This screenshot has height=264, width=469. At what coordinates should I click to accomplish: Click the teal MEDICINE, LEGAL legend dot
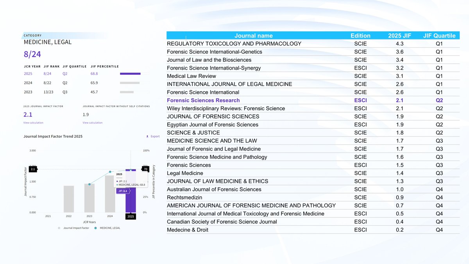(x=96, y=228)
